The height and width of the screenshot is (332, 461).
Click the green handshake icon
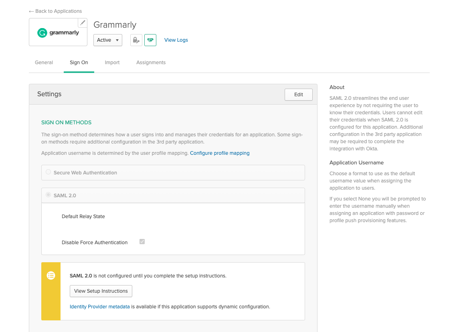click(x=150, y=40)
